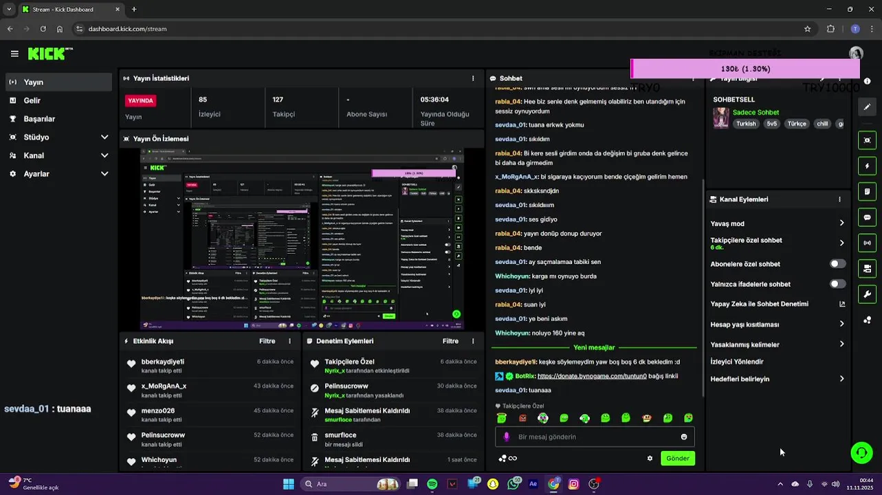Open Kanal Eylemleri three-dot menu
This screenshot has width=882, height=495.
[839, 199]
